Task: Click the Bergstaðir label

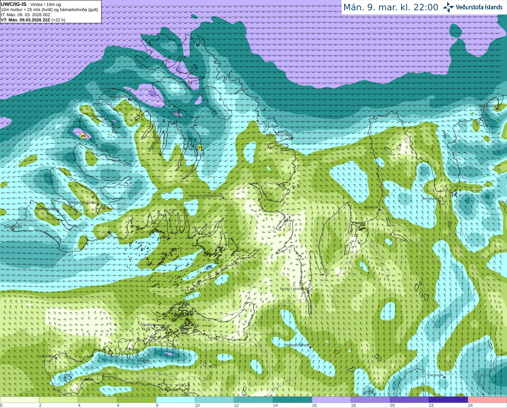Action: [x=431, y=198]
